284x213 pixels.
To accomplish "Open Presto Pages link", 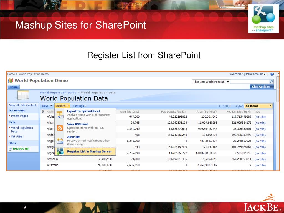I will click(19, 116).
